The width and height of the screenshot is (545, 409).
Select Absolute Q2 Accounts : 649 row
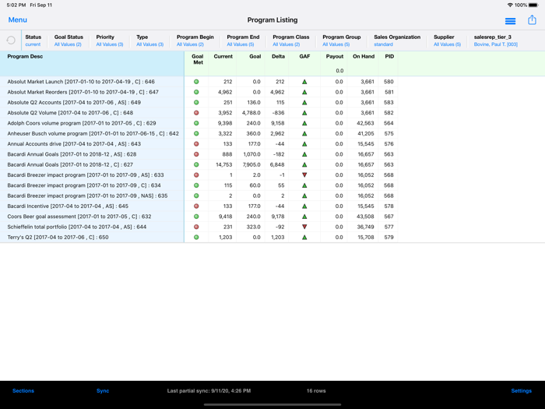click(x=199, y=103)
